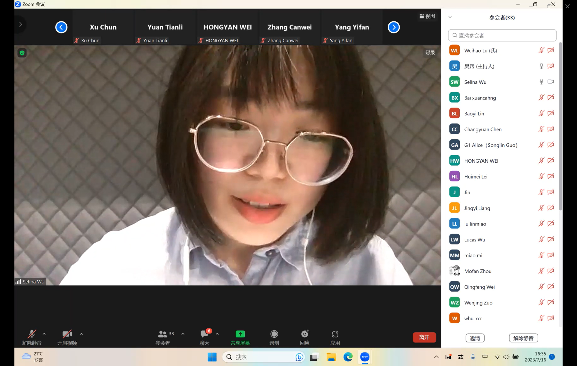The height and width of the screenshot is (366, 577).
Task: Expand video options caret next to start video
Action: click(x=81, y=334)
